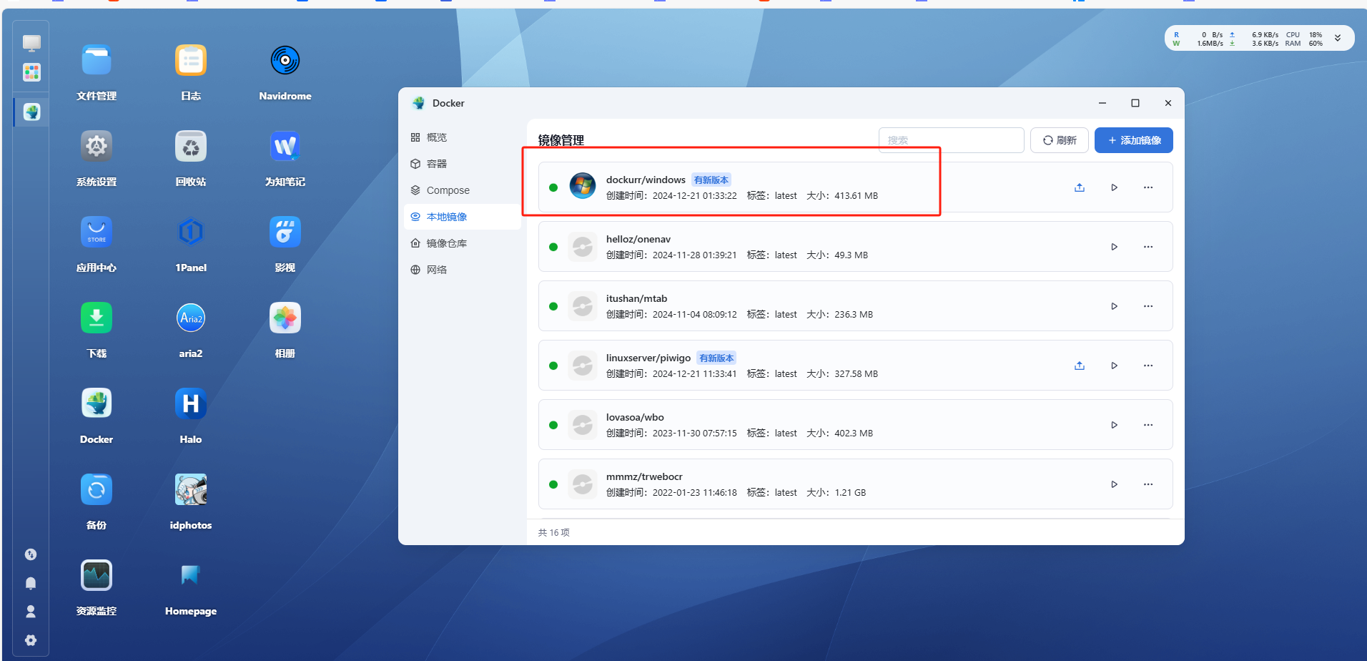Run the dockurr/windows image
1367x661 pixels.
(1114, 187)
